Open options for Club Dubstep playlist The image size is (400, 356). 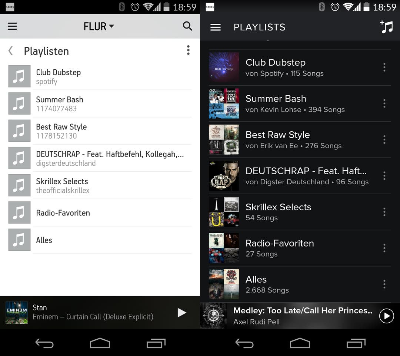(384, 67)
